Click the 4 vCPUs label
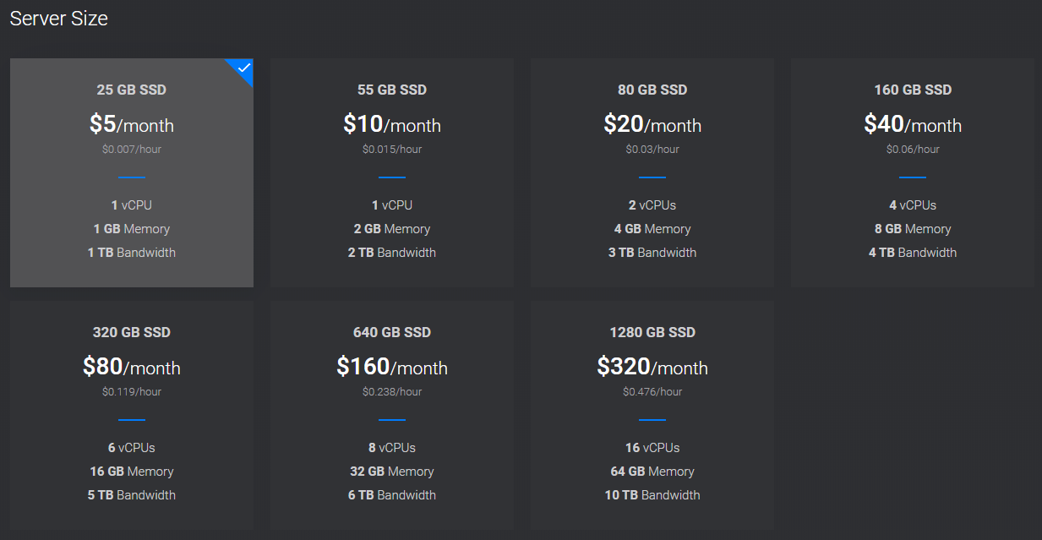The image size is (1042, 540). (x=912, y=205)
